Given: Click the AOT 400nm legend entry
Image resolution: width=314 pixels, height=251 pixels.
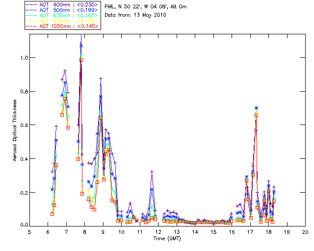Looking at the screenshot, I should pyautogui.click(x=62, y=4).
